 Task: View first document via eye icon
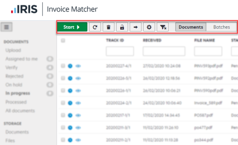click(x=78, y=66)
